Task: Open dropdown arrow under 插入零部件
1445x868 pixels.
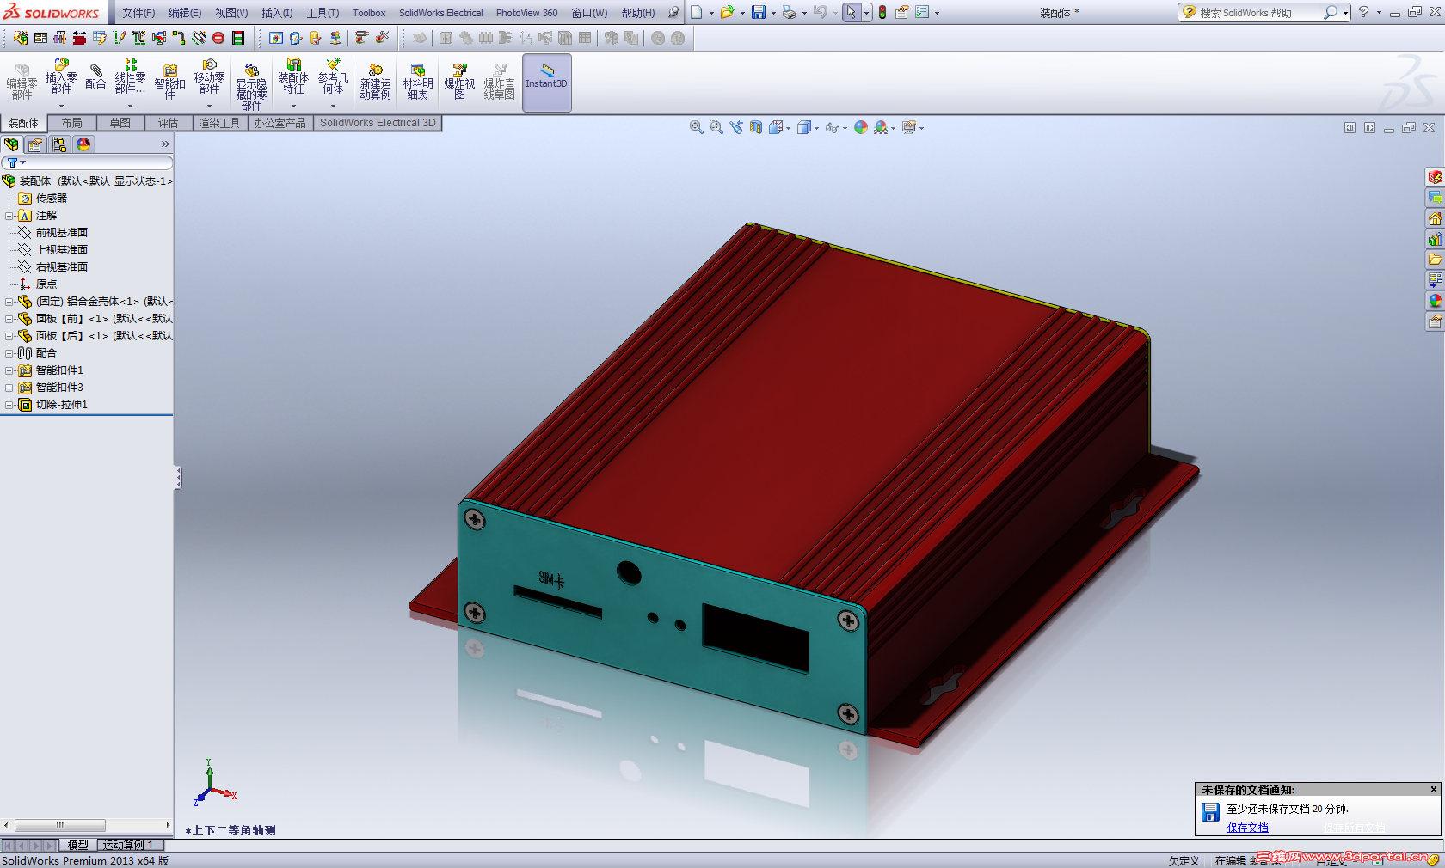Action: [61, 106]
